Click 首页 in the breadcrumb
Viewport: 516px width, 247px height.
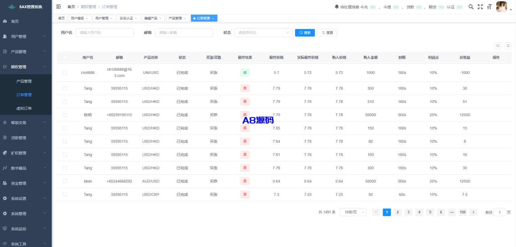(x=71, y=7)
